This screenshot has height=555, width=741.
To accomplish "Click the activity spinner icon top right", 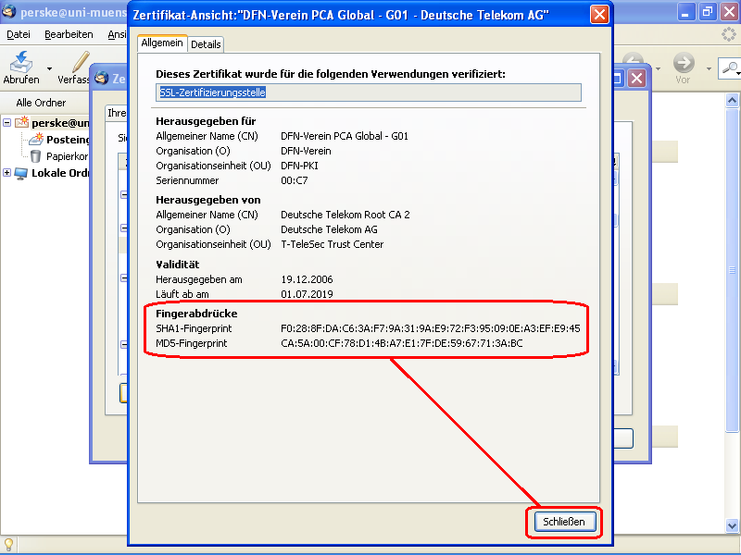I will [x=728, y=32].
